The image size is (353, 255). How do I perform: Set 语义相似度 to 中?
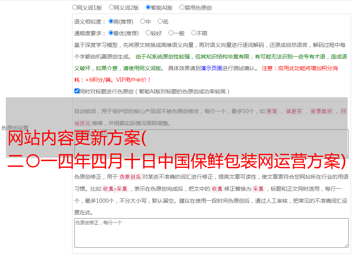[143, 21]
